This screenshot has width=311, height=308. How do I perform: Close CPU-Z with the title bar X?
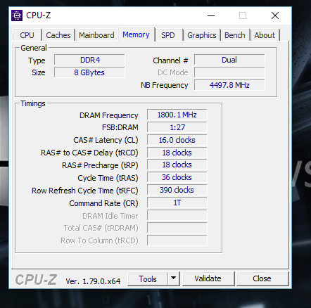pos(275,15)
